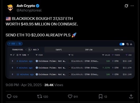The width and height of the screenshot is (140, 103).
Task: Open the three-dot more options menu
Action: coord(132,6)
